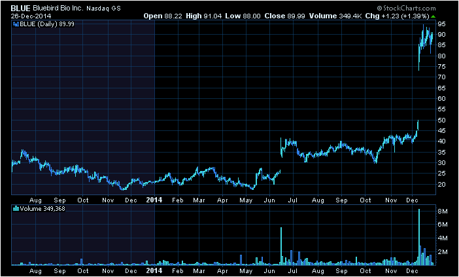Select the Bluebird Bio Inc. company name
The image size is (459, 277).
pos(58,9)
